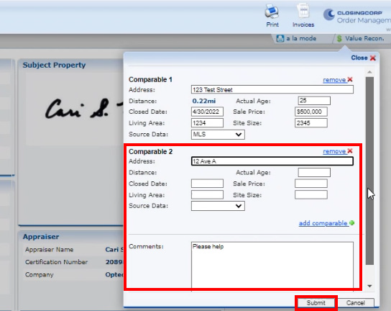Viewport: 391px width, 311px height.
Task: Click red X remove icon for Comparable 2
Action: [x=350, y=151]
